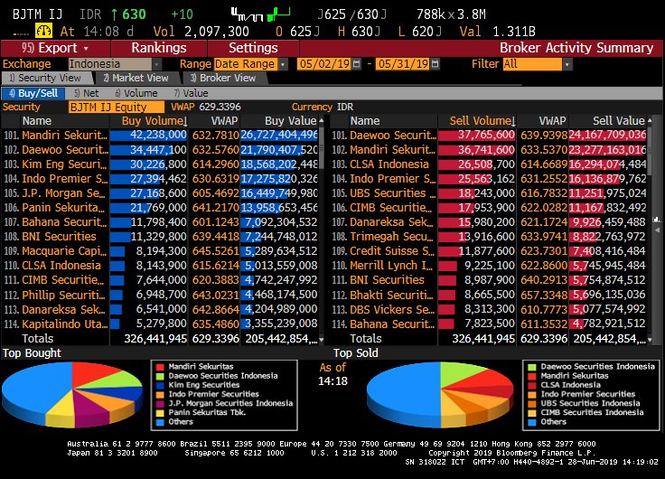Select the Volume sub-tab
This screenshot has width=665, height=479.
click(136, 93)
